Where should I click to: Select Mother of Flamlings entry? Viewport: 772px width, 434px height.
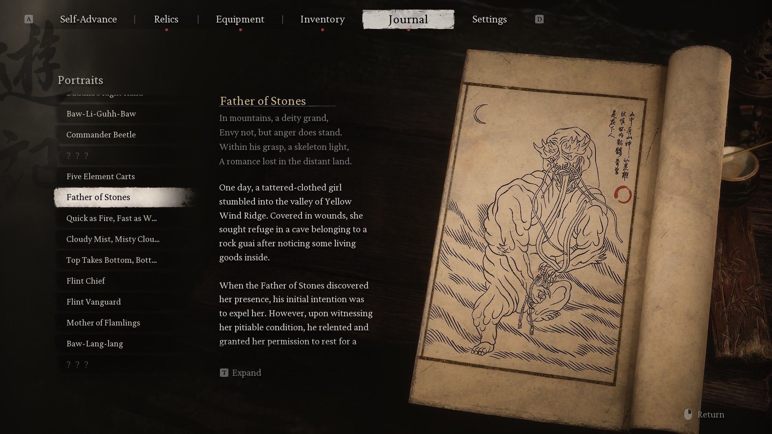[x=103, y=322]
